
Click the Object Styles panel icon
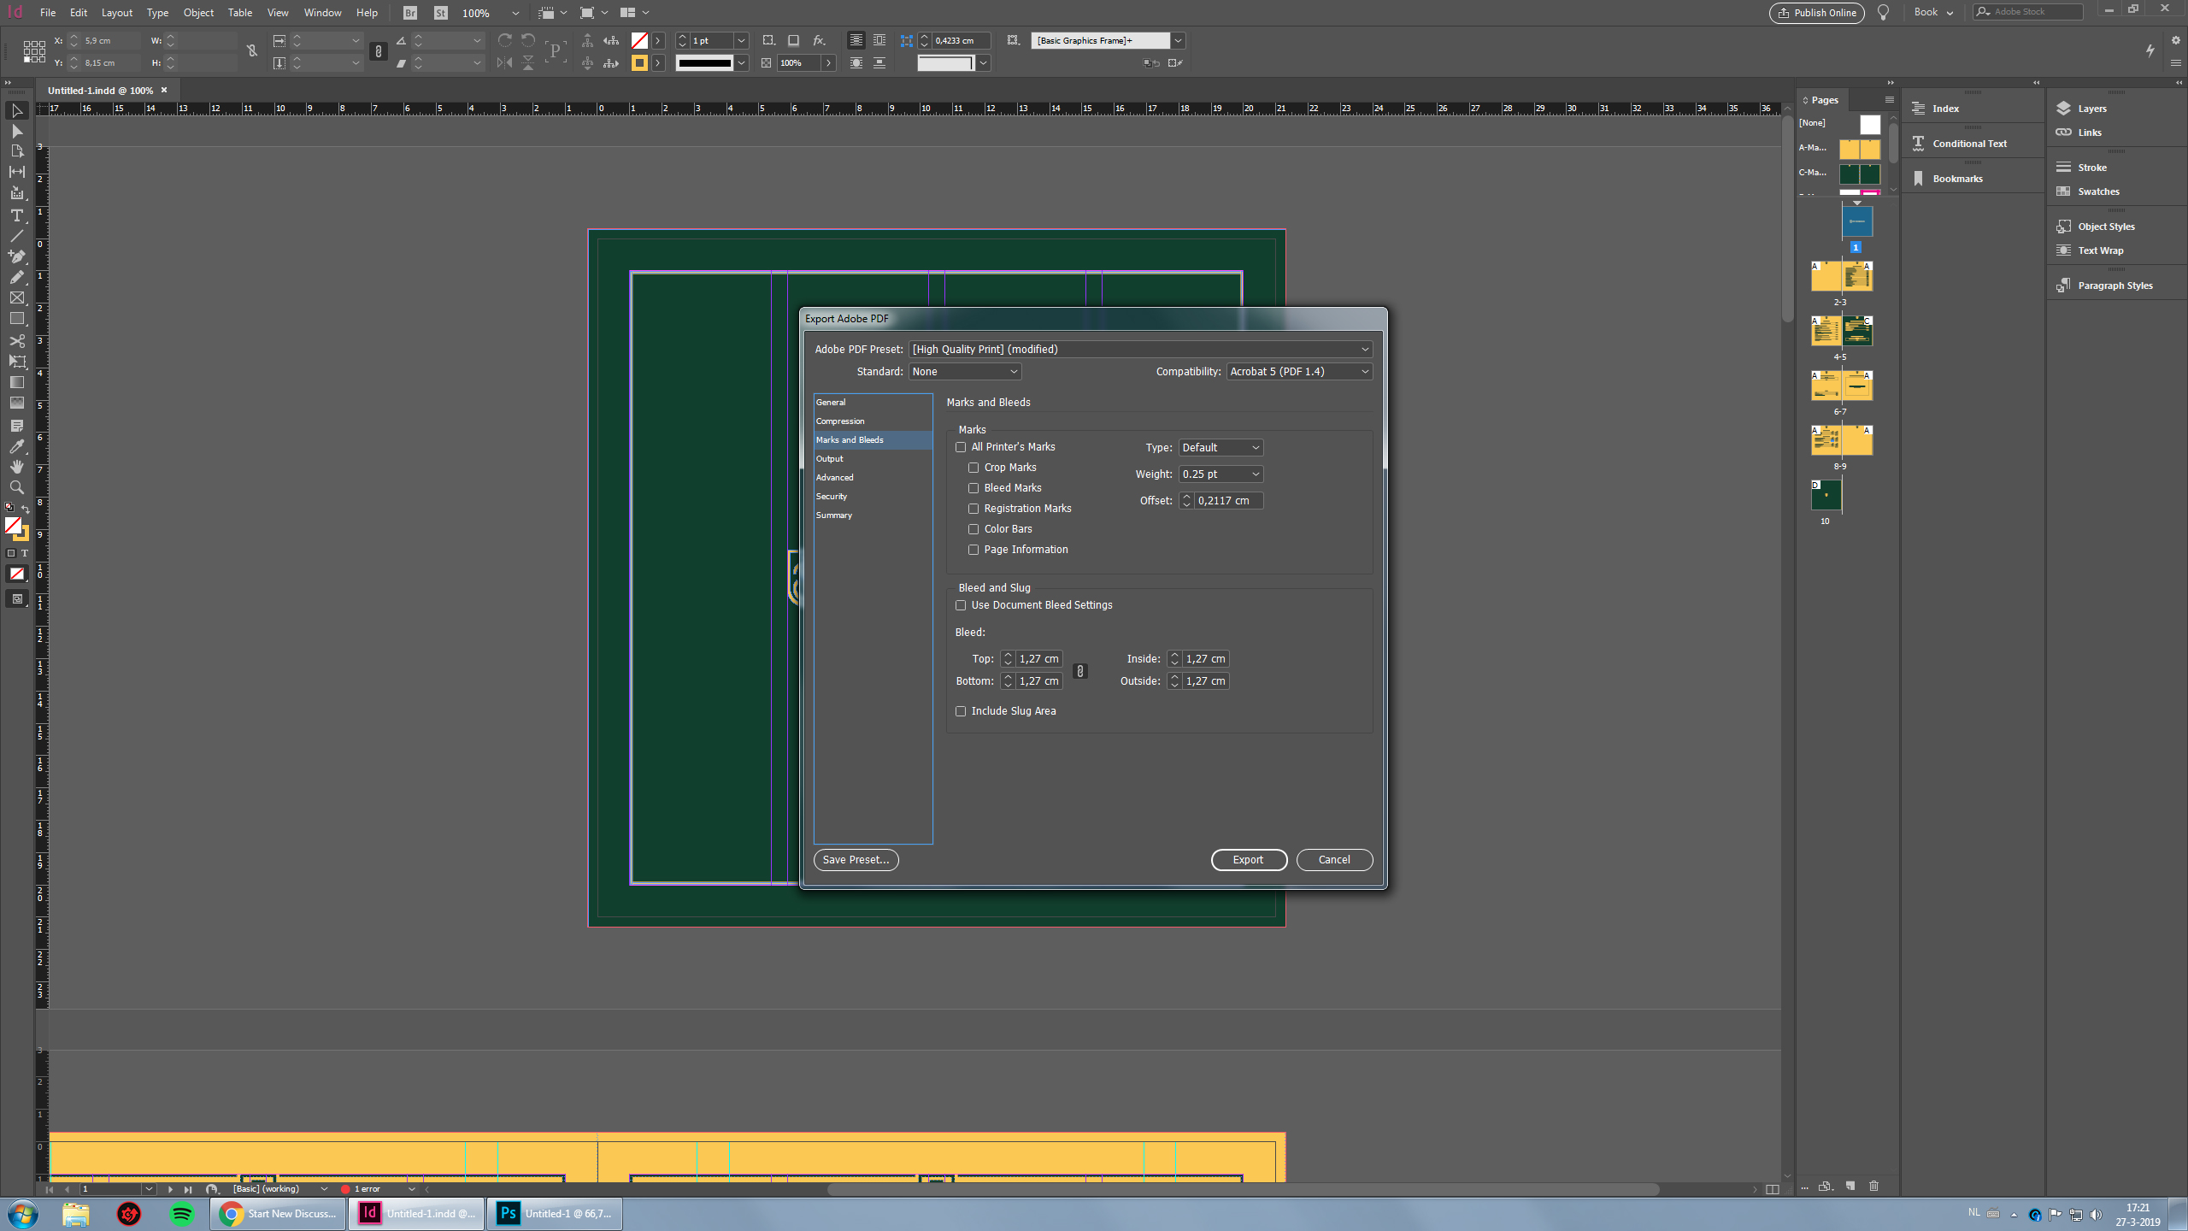coord(2065,226)
